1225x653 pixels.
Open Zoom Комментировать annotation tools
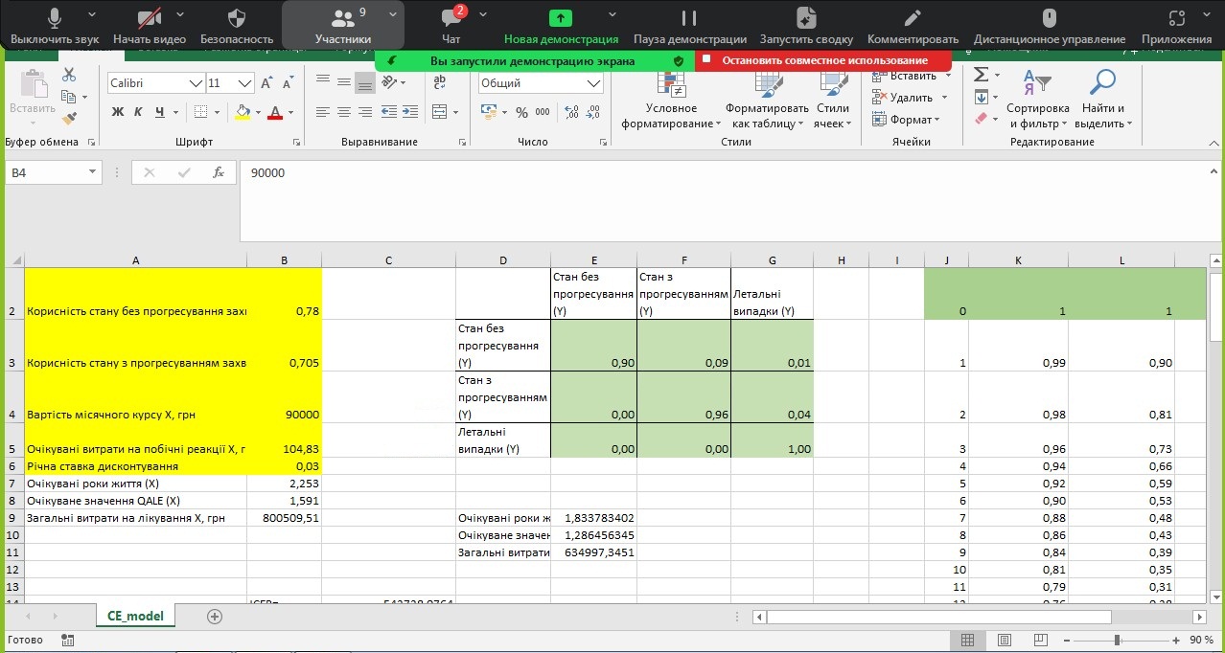click(x=913, y=26)
